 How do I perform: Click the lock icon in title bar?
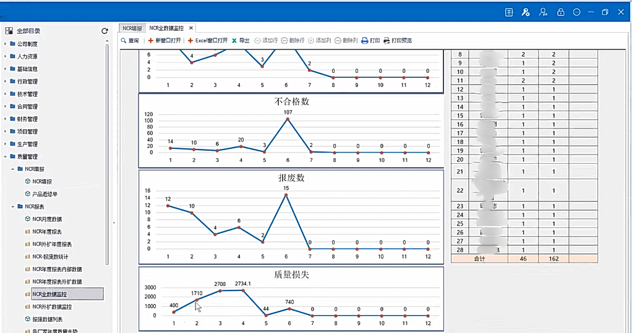click(560, 12)
